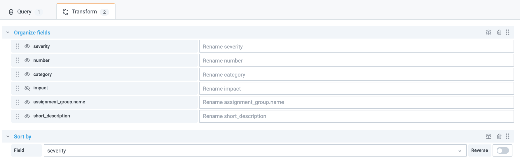Click debug bug icon for Organize fields
The height and width of the screenshot is (163, 520).
(488, 32)
